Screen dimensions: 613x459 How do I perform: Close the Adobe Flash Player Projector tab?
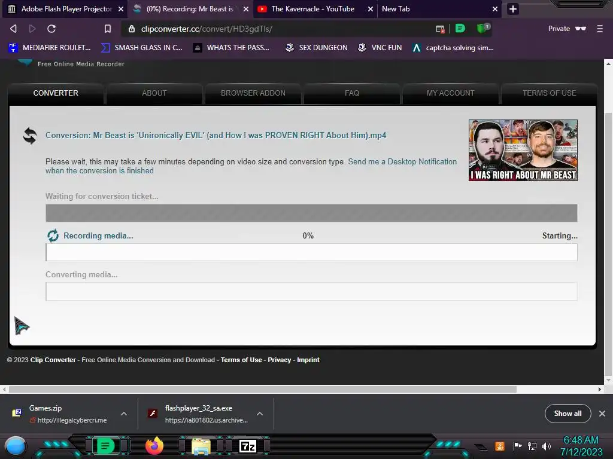point(121,9)
